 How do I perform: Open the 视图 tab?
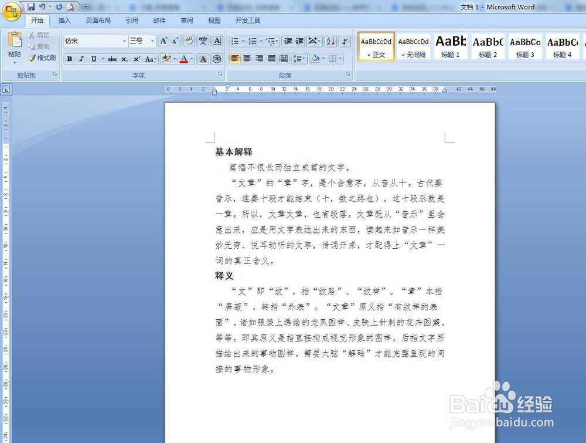click(x=214, y=21)
